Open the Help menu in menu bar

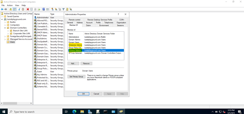24,5
